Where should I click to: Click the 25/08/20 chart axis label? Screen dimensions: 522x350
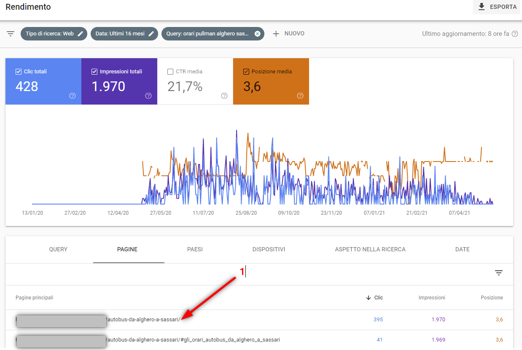(x=246, y=213)
